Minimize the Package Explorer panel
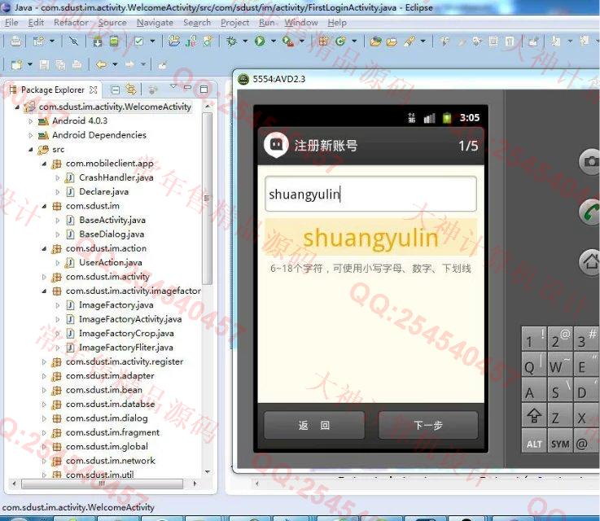The image size is (600, 521). (x=187, y=88)
